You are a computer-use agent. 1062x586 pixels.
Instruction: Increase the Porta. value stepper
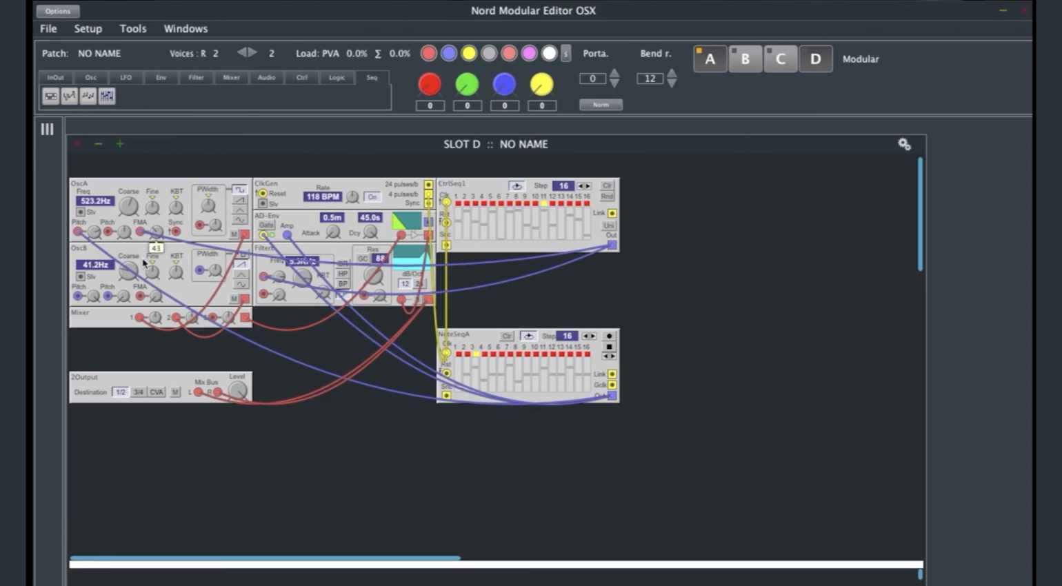tap(614, 74)
